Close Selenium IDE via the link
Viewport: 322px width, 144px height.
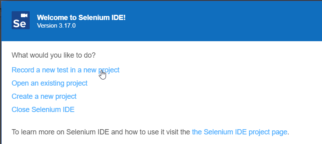point(43,110)
